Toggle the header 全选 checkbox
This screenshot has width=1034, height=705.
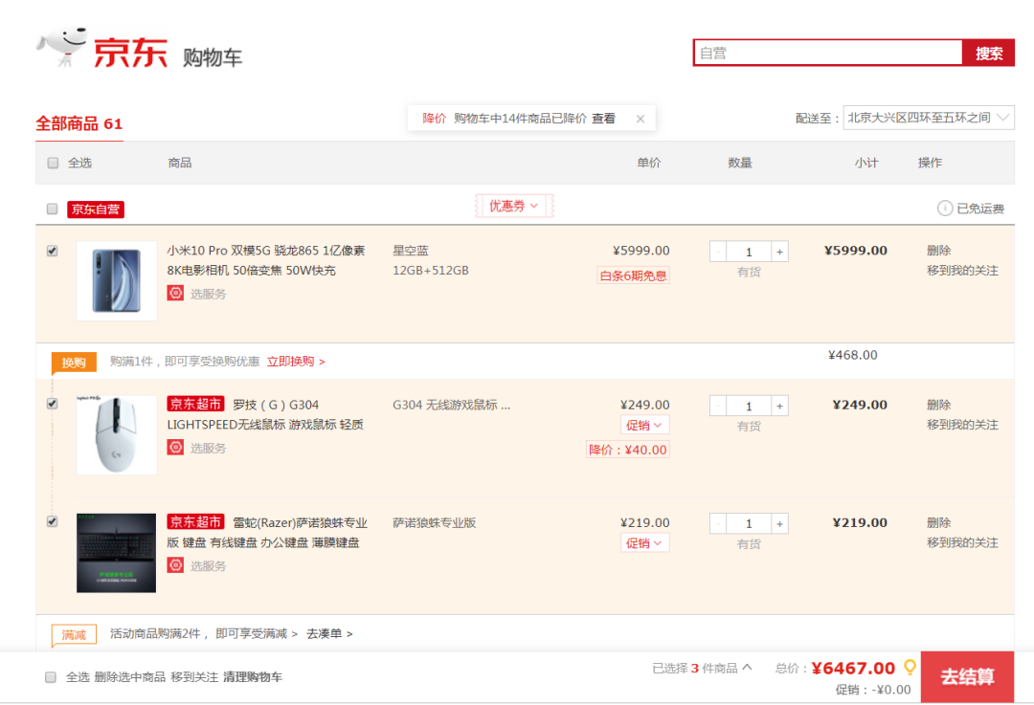tap(53, 163)
